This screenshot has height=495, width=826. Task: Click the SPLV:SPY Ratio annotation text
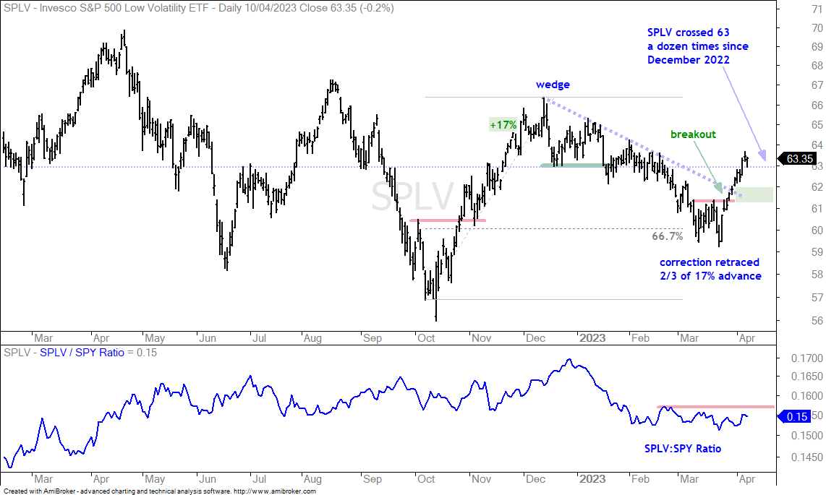pos(683,449)
